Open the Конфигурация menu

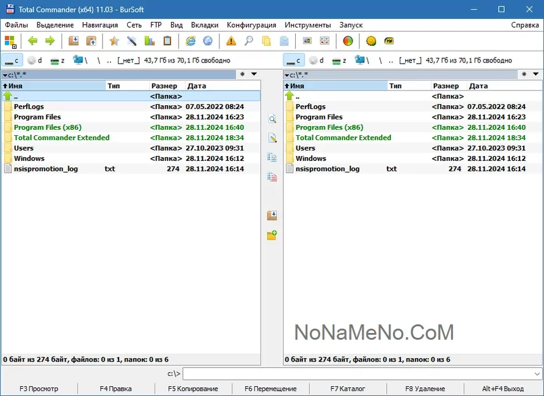pos(251,25)
